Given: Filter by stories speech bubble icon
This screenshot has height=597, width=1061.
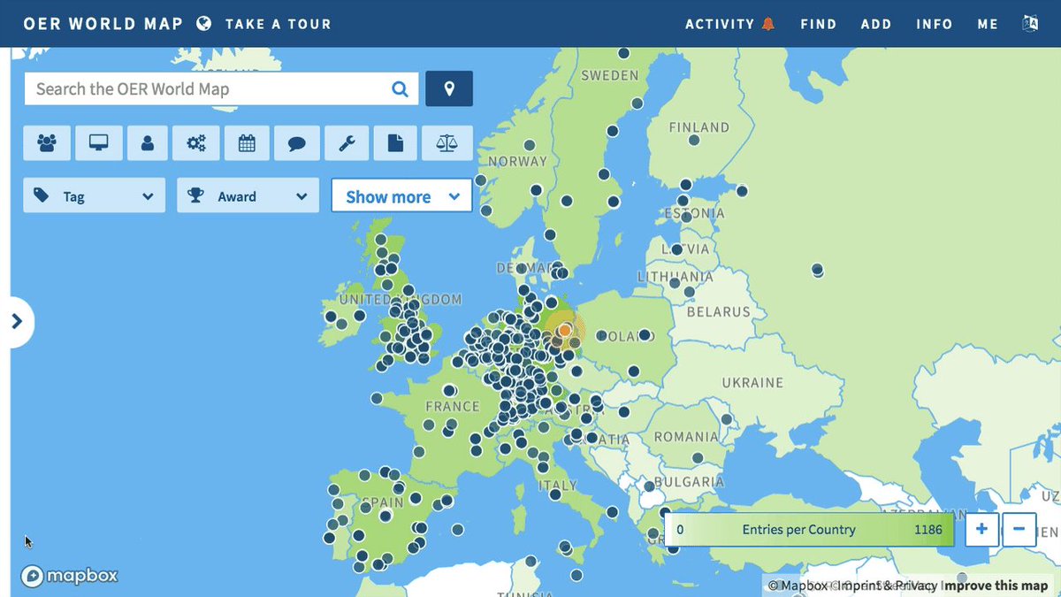Looking at the screenshot, I should pos(297,142).
